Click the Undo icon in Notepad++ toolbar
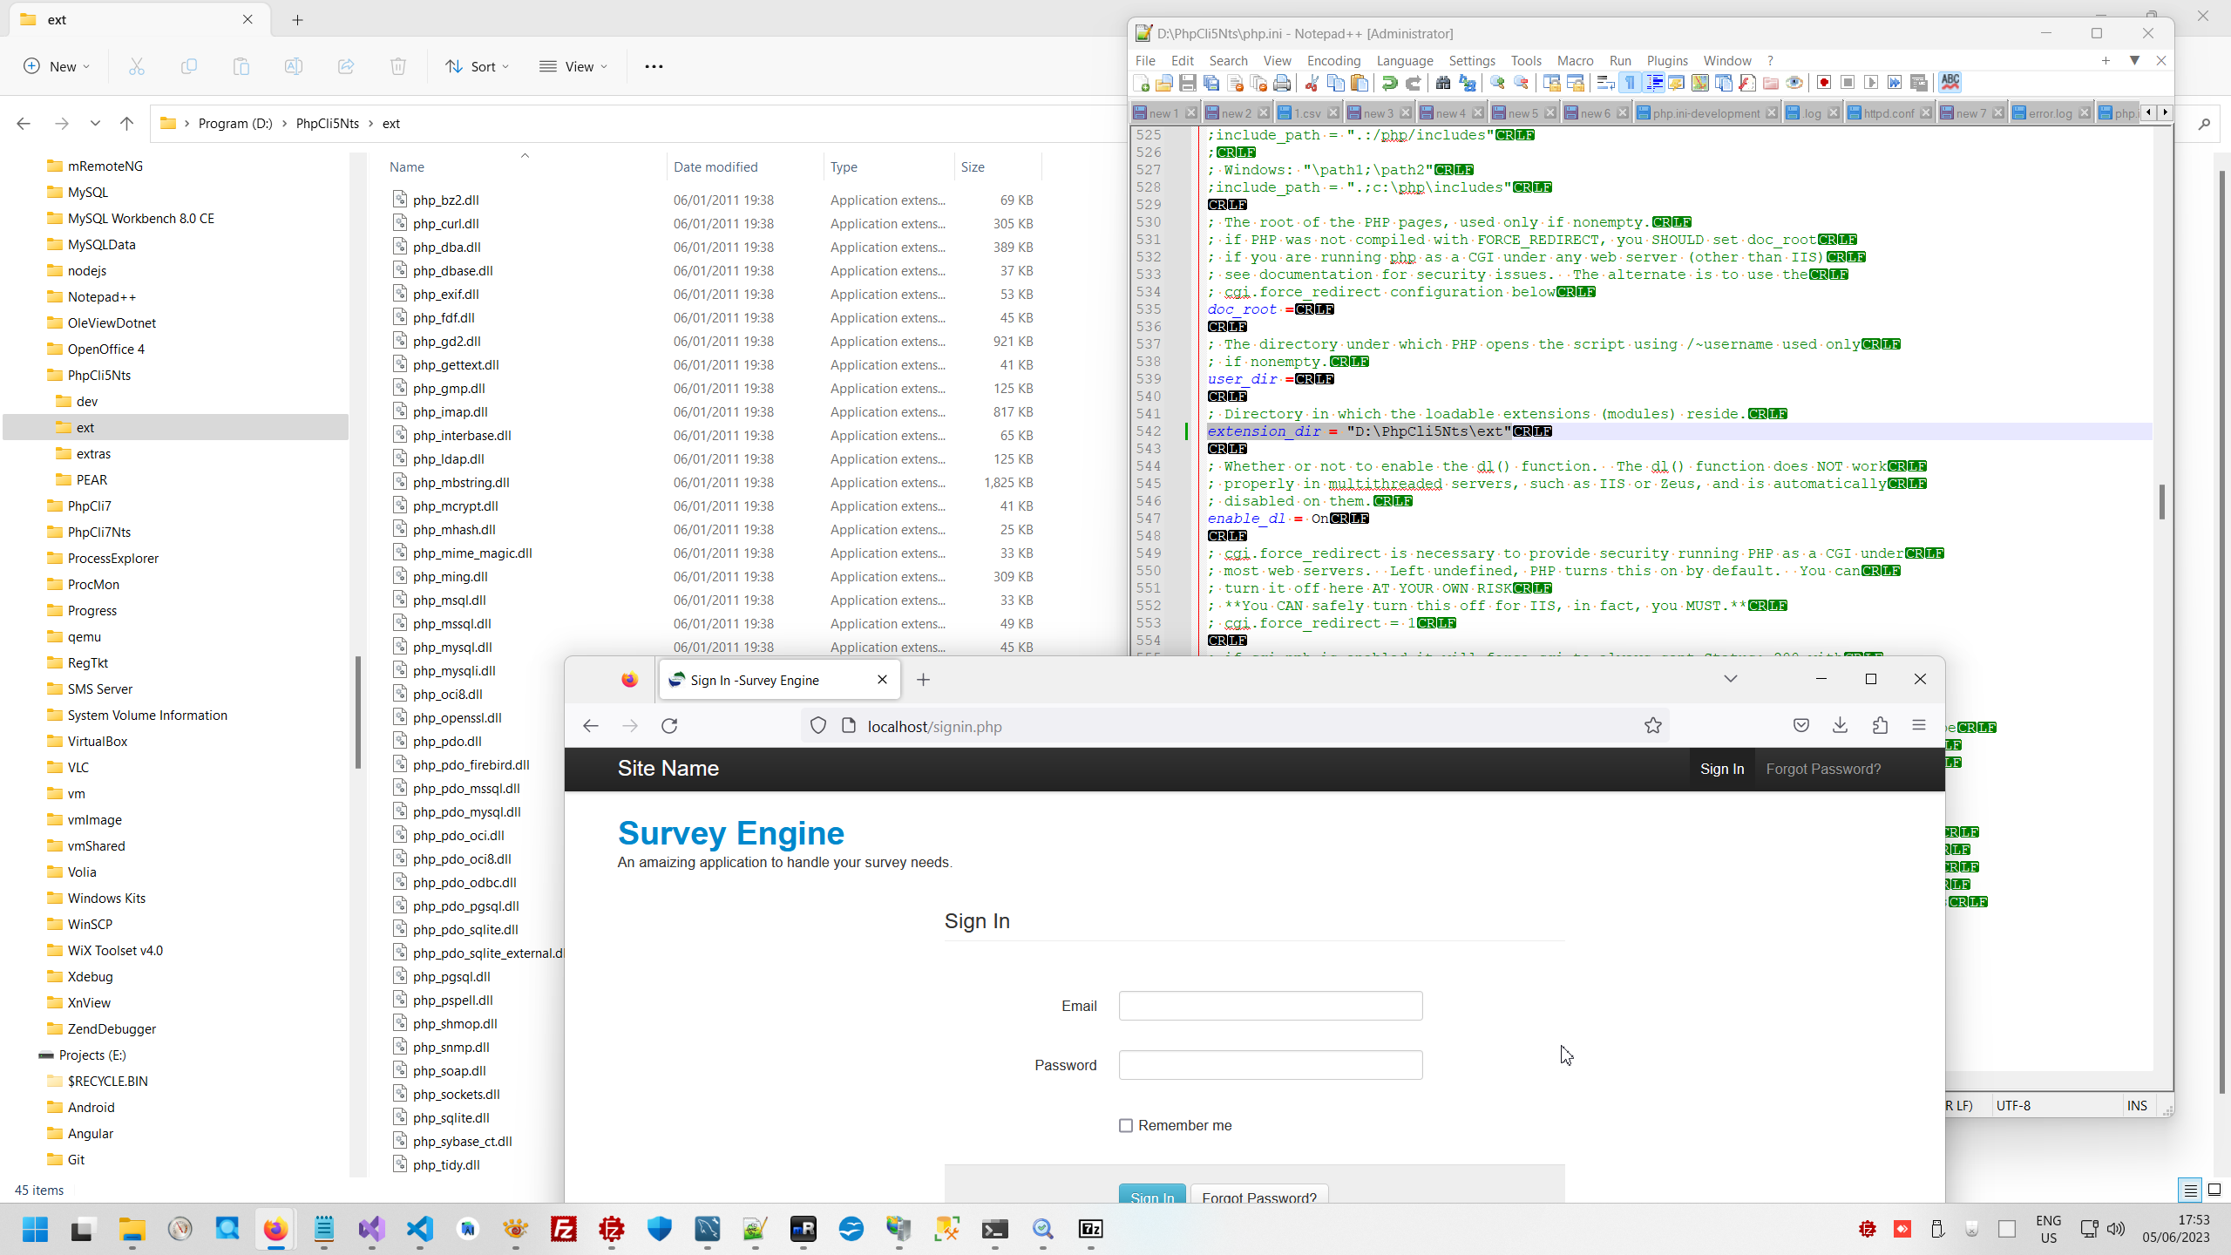The image size is (2231, 1255). coord(1389,83)
